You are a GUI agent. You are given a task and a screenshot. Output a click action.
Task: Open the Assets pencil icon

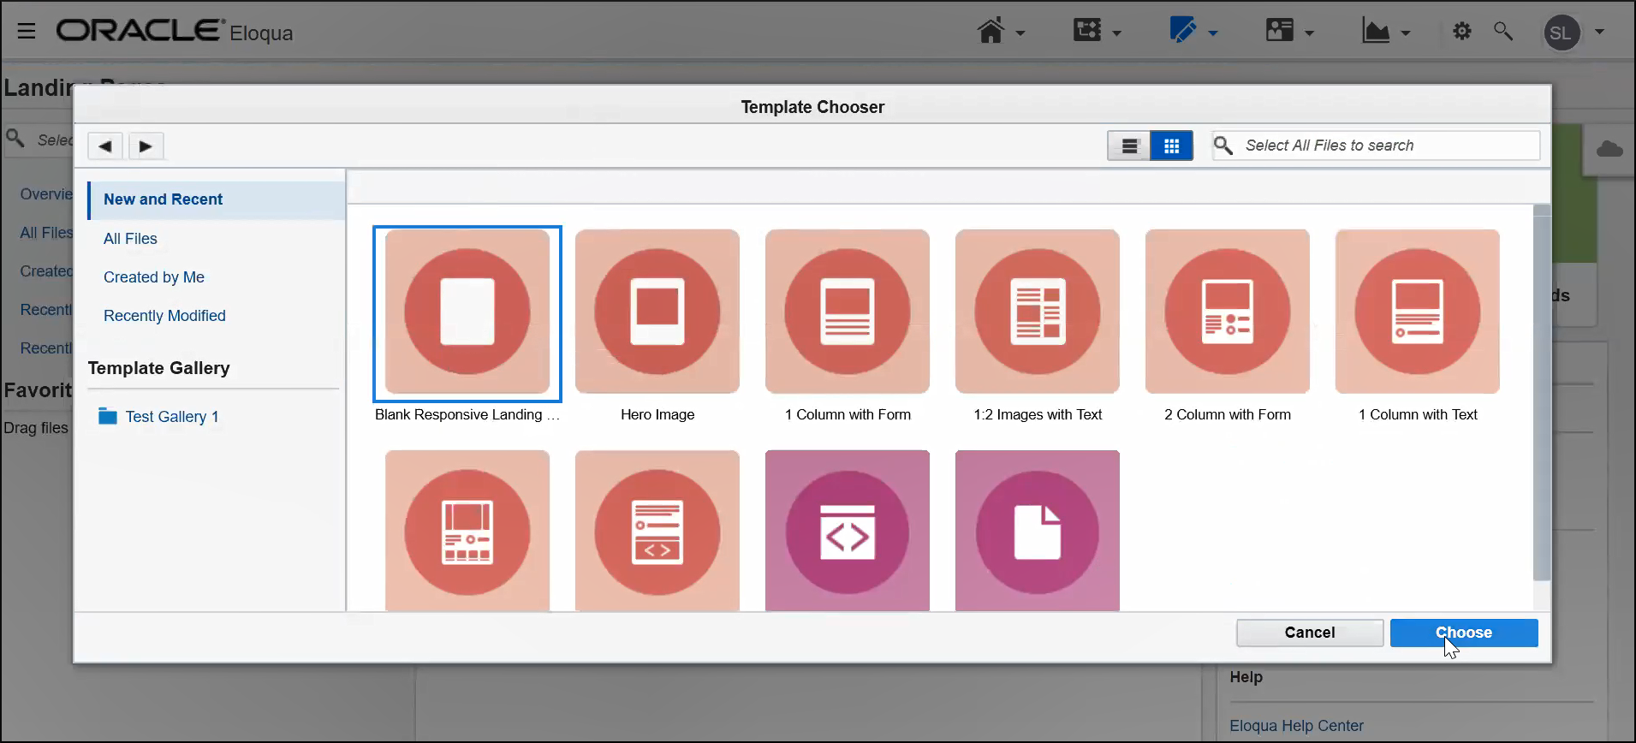1183,31
